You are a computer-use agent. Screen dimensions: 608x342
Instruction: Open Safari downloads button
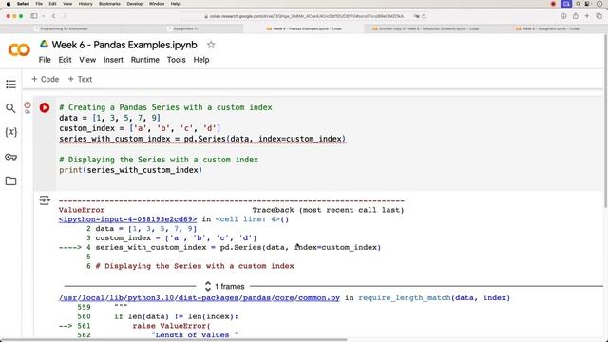(x=563, y=16)
